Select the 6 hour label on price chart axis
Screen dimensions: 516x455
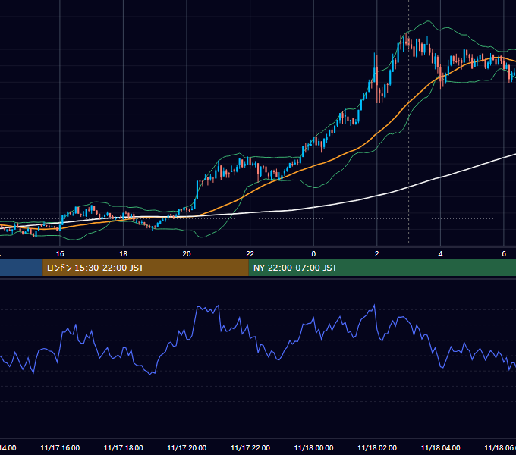point(504,254)
